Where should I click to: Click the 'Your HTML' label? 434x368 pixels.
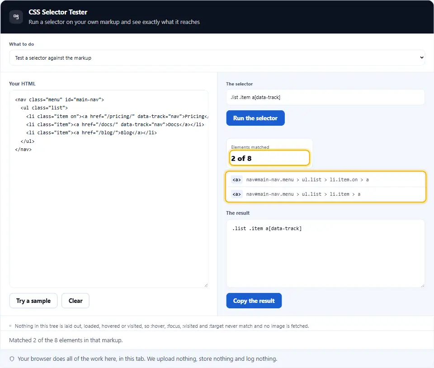pos(22,84)
